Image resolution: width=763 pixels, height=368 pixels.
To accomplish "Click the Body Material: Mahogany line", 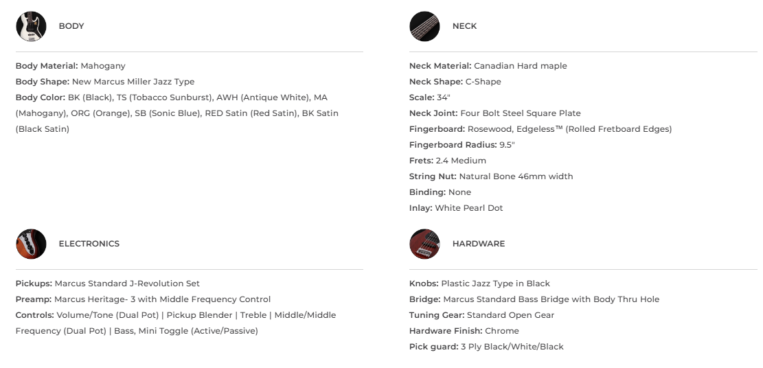I will point(70,66).
